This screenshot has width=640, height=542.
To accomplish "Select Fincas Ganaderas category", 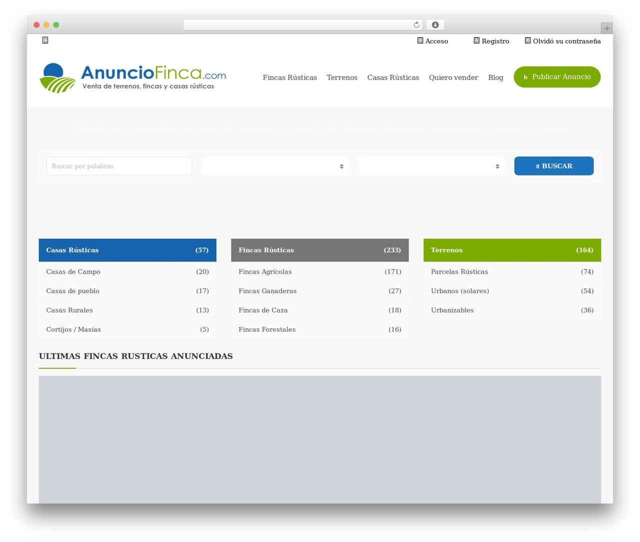I will tap(320, 291).
